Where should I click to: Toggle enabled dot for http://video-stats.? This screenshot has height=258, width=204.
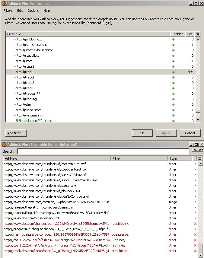pos(173,110)
